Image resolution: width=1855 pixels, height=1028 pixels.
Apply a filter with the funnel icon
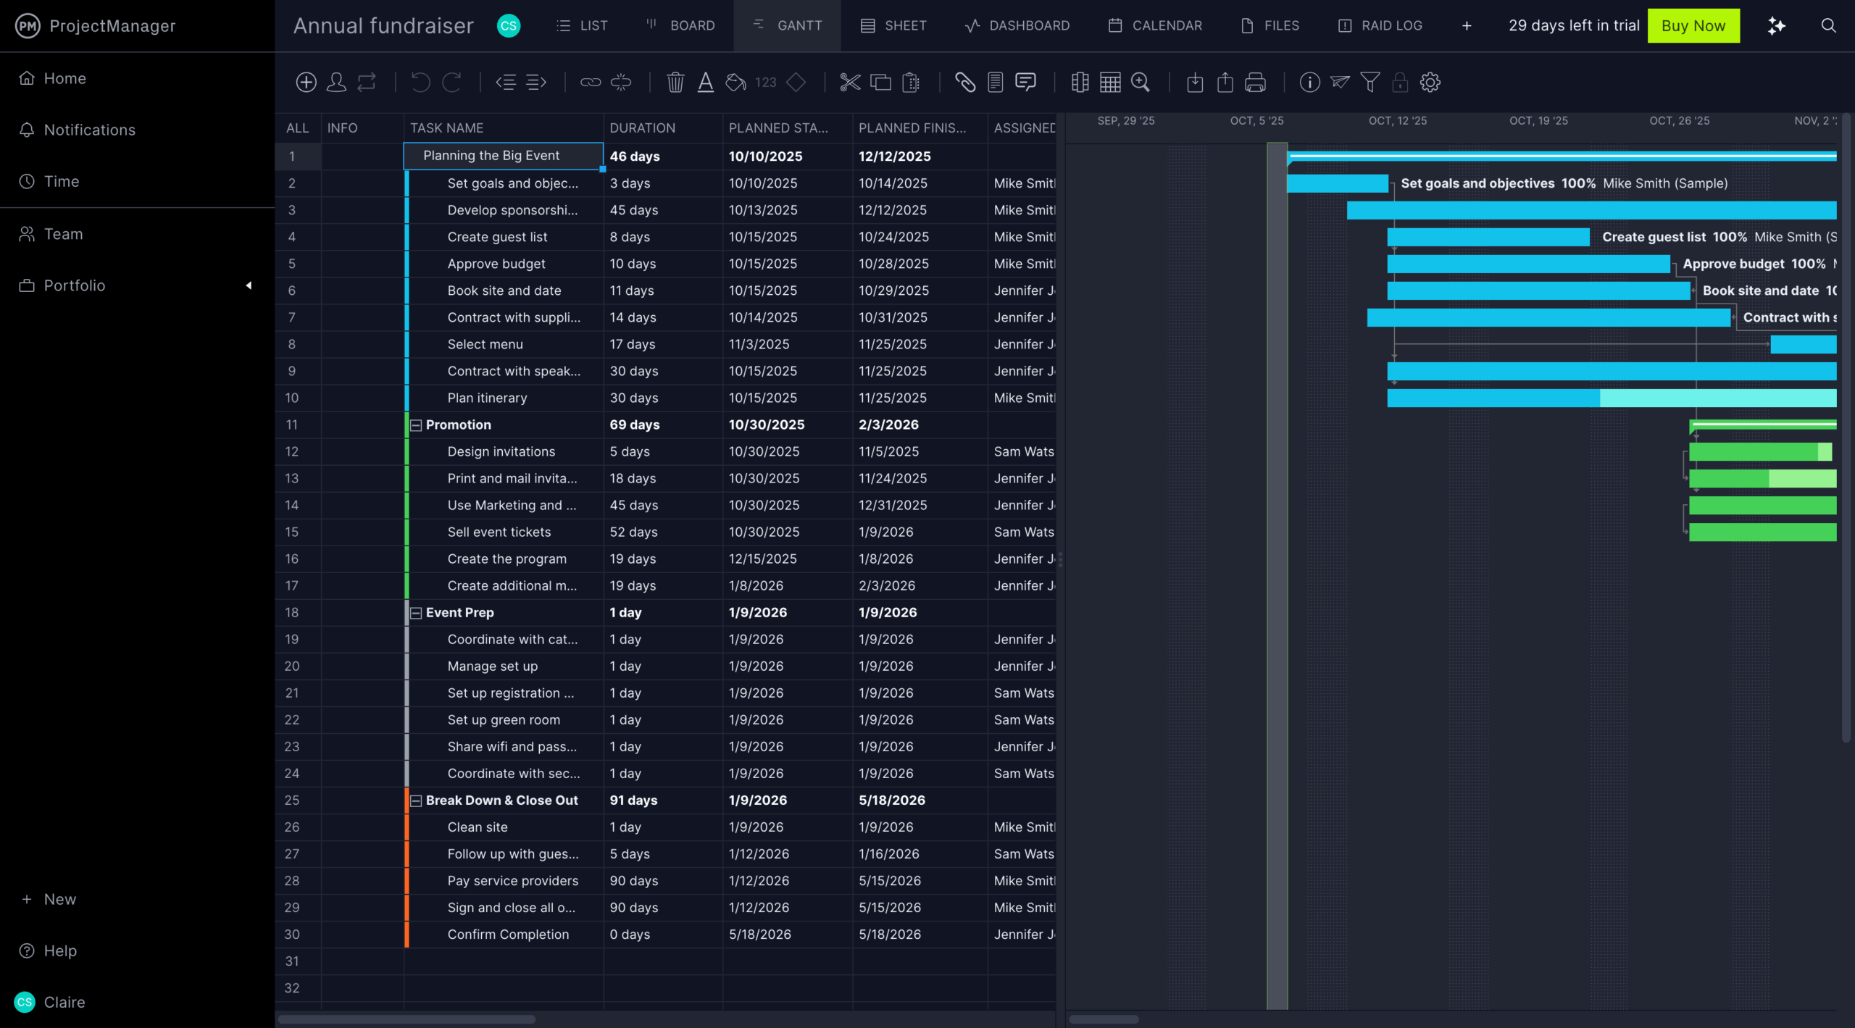pyautogui.click(x=1368, y=82)
